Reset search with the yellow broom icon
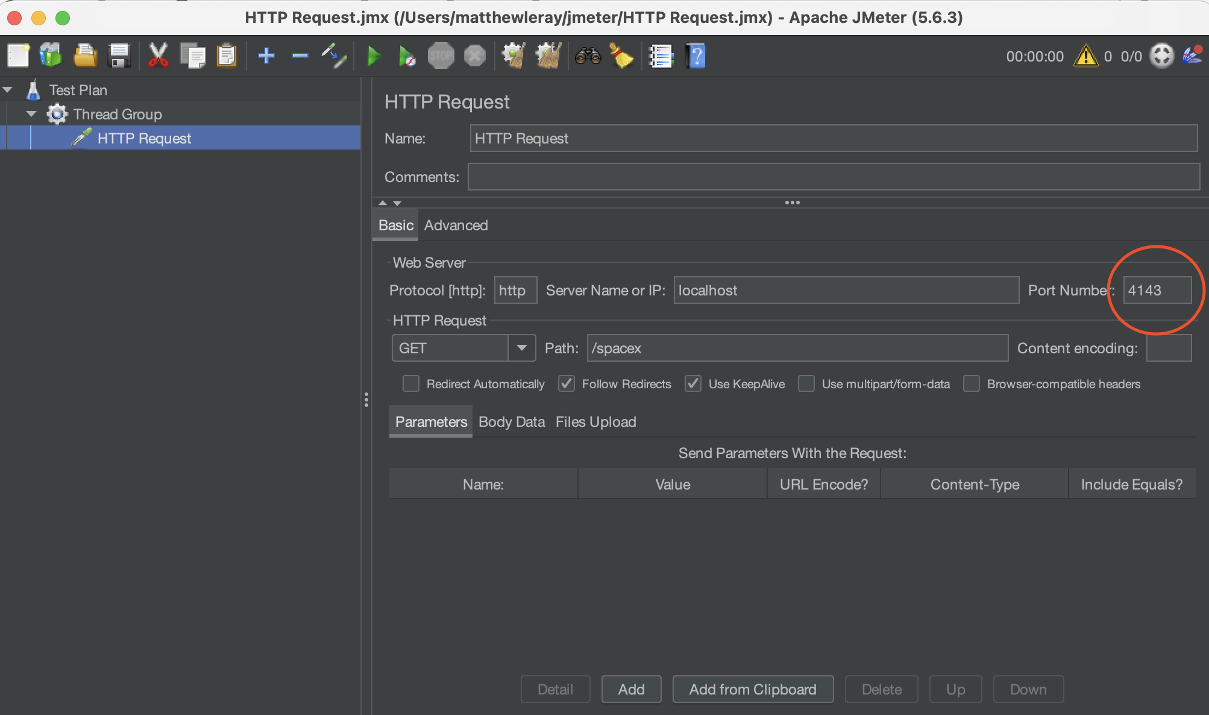 (x=621, y=56)
